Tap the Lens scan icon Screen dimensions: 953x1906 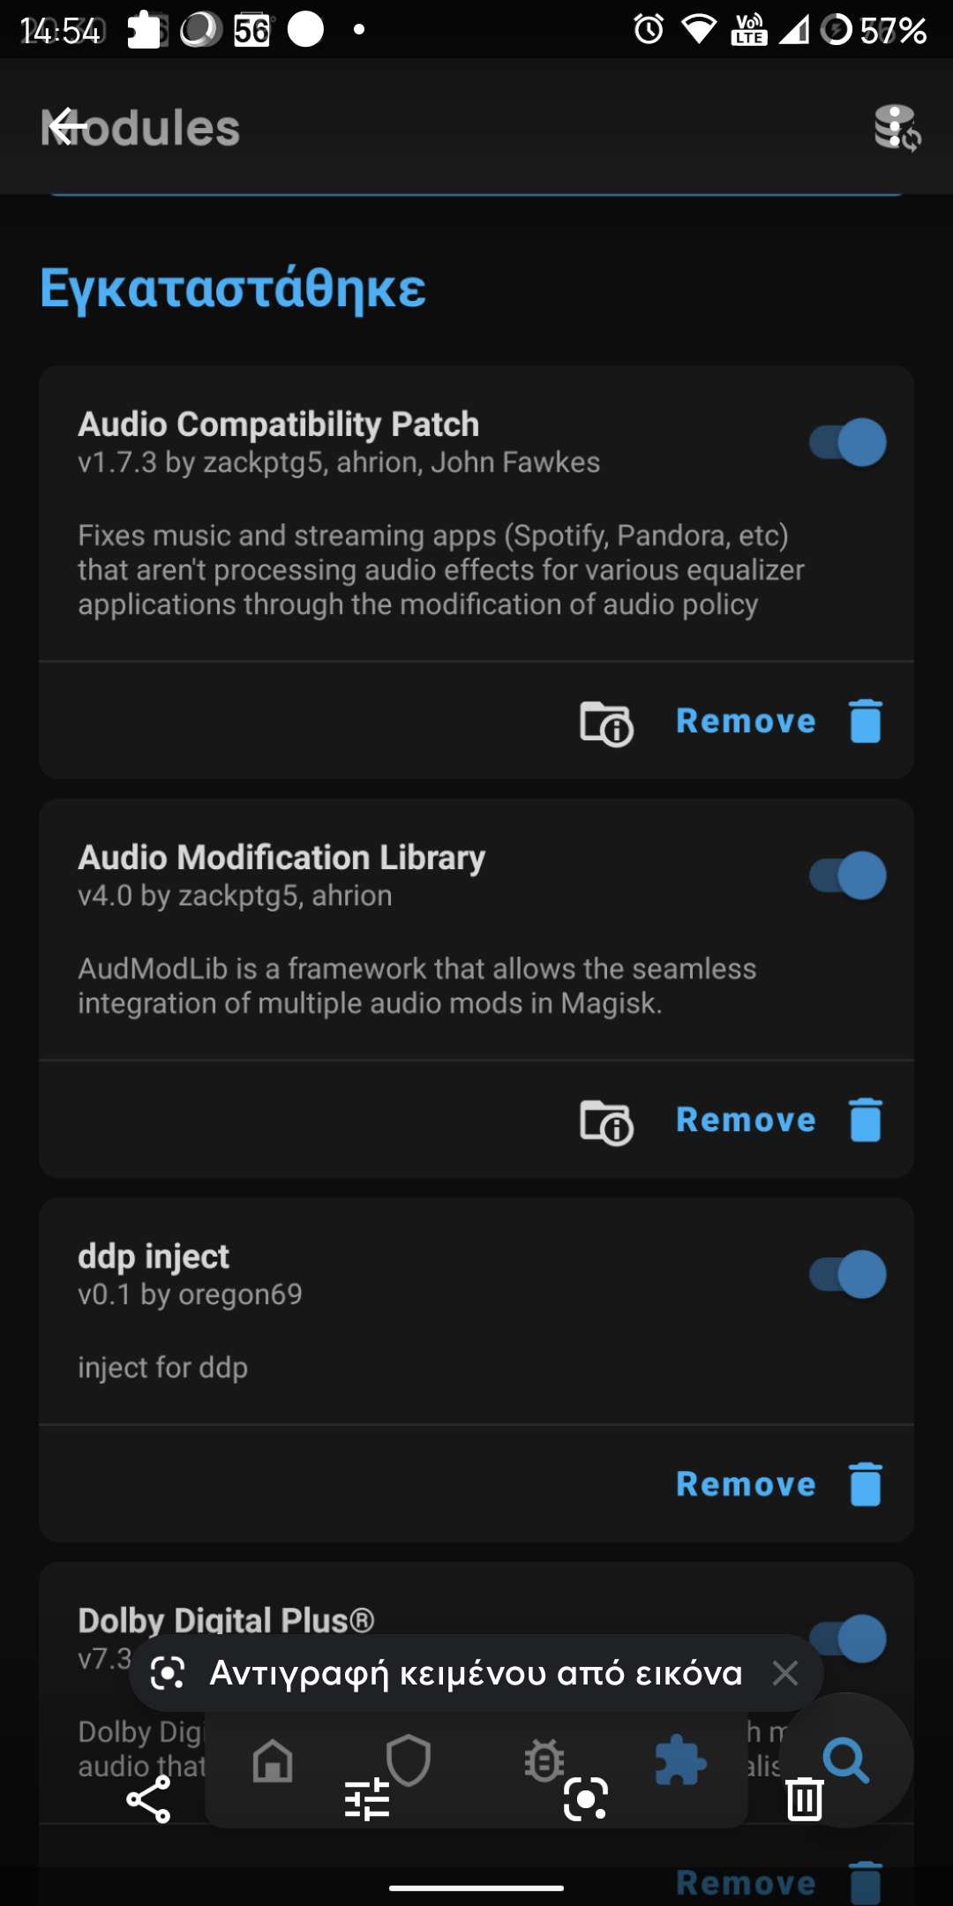[585, 1798]
